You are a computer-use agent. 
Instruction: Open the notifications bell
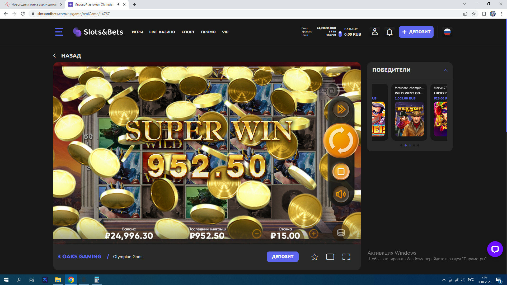[x=389, y=32]
